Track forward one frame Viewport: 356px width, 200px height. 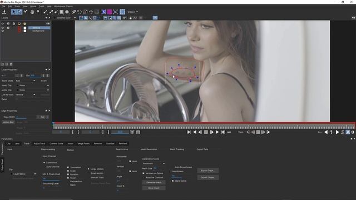pos(263,132)
